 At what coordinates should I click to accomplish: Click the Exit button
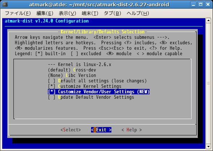[101, 130]
